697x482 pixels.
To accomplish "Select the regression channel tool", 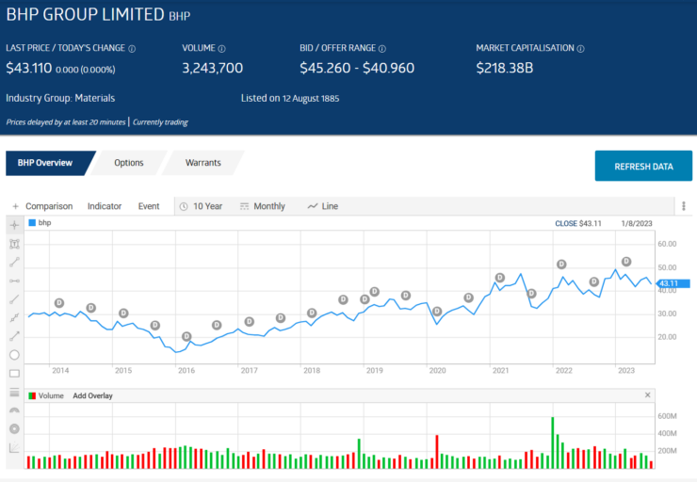I will 15,317.
